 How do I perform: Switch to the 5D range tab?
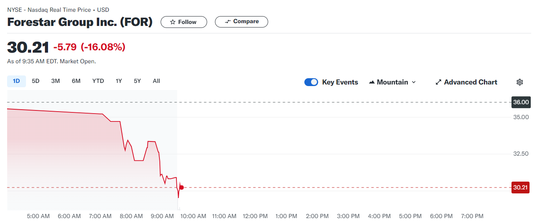(35, 81)
